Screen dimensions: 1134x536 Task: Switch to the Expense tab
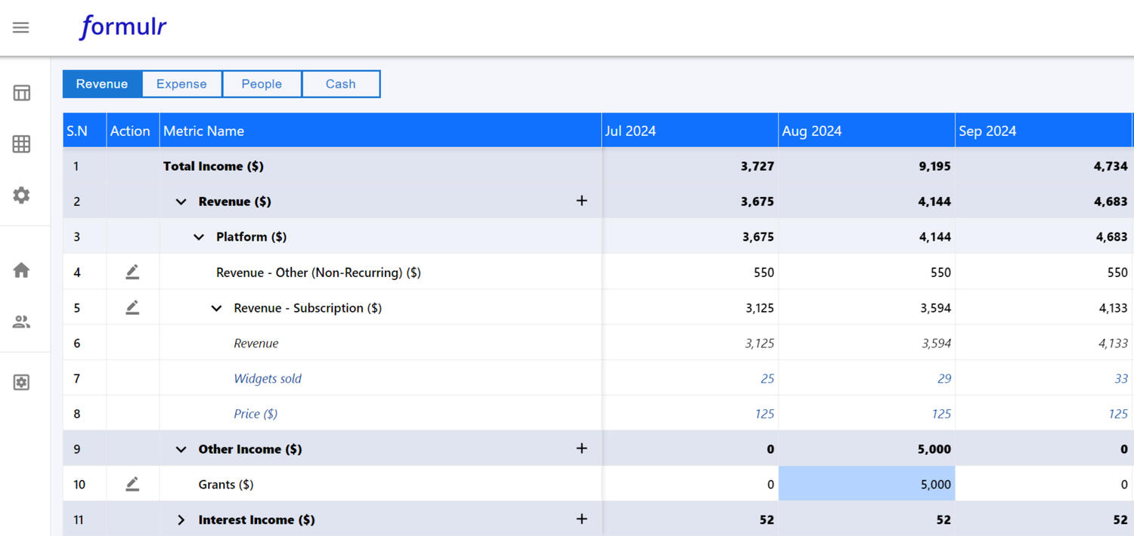point(181,84)
